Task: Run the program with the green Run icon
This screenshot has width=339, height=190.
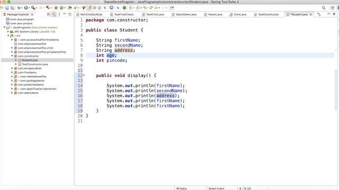Action: 26,8
